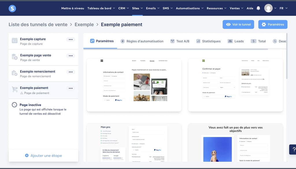
Task: Open the FR language dropdown
Action: pyautogui.click(x=283, y=8)
